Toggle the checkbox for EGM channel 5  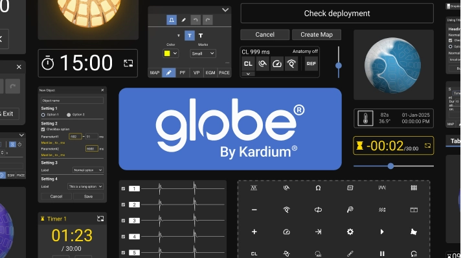point(123,252)
